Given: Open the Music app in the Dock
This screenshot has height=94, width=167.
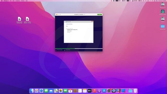Looking at the screenshot, I should coord(94,91).
